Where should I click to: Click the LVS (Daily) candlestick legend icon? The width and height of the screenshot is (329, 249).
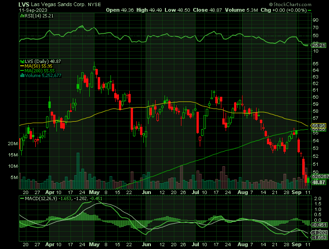(22, 62)
